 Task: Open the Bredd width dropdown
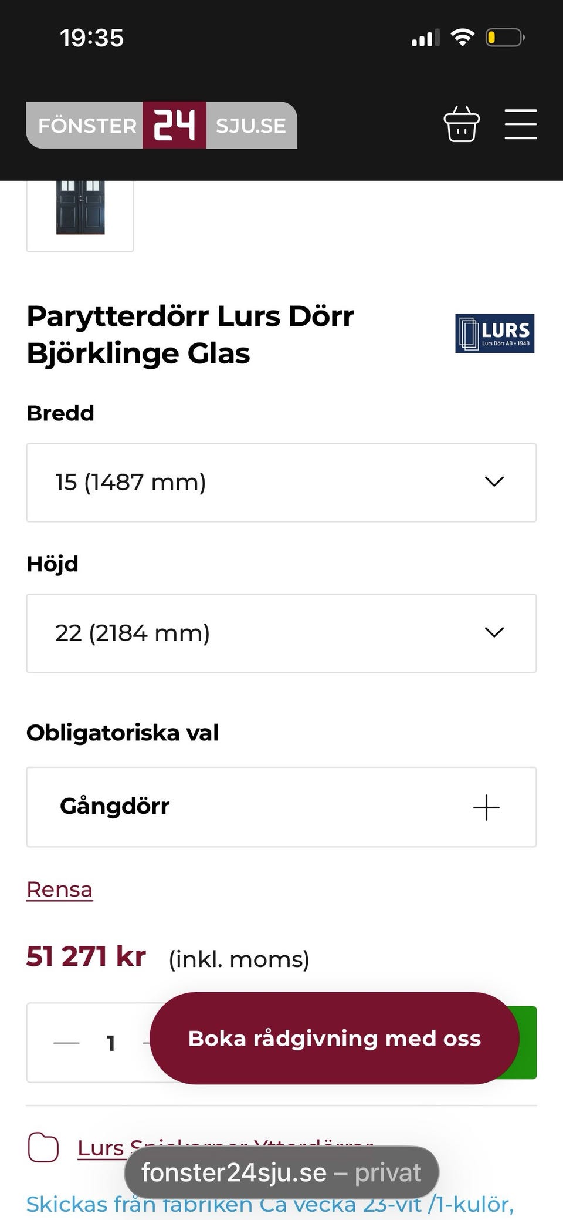click(281, 483)
